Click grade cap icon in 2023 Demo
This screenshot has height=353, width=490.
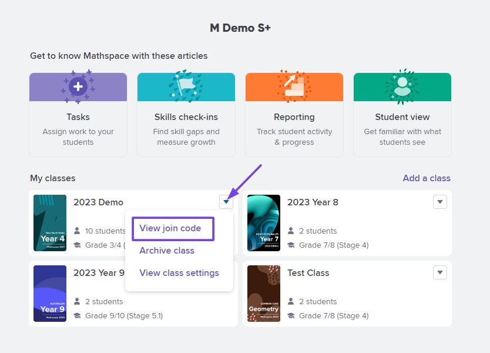click(77, 245)
